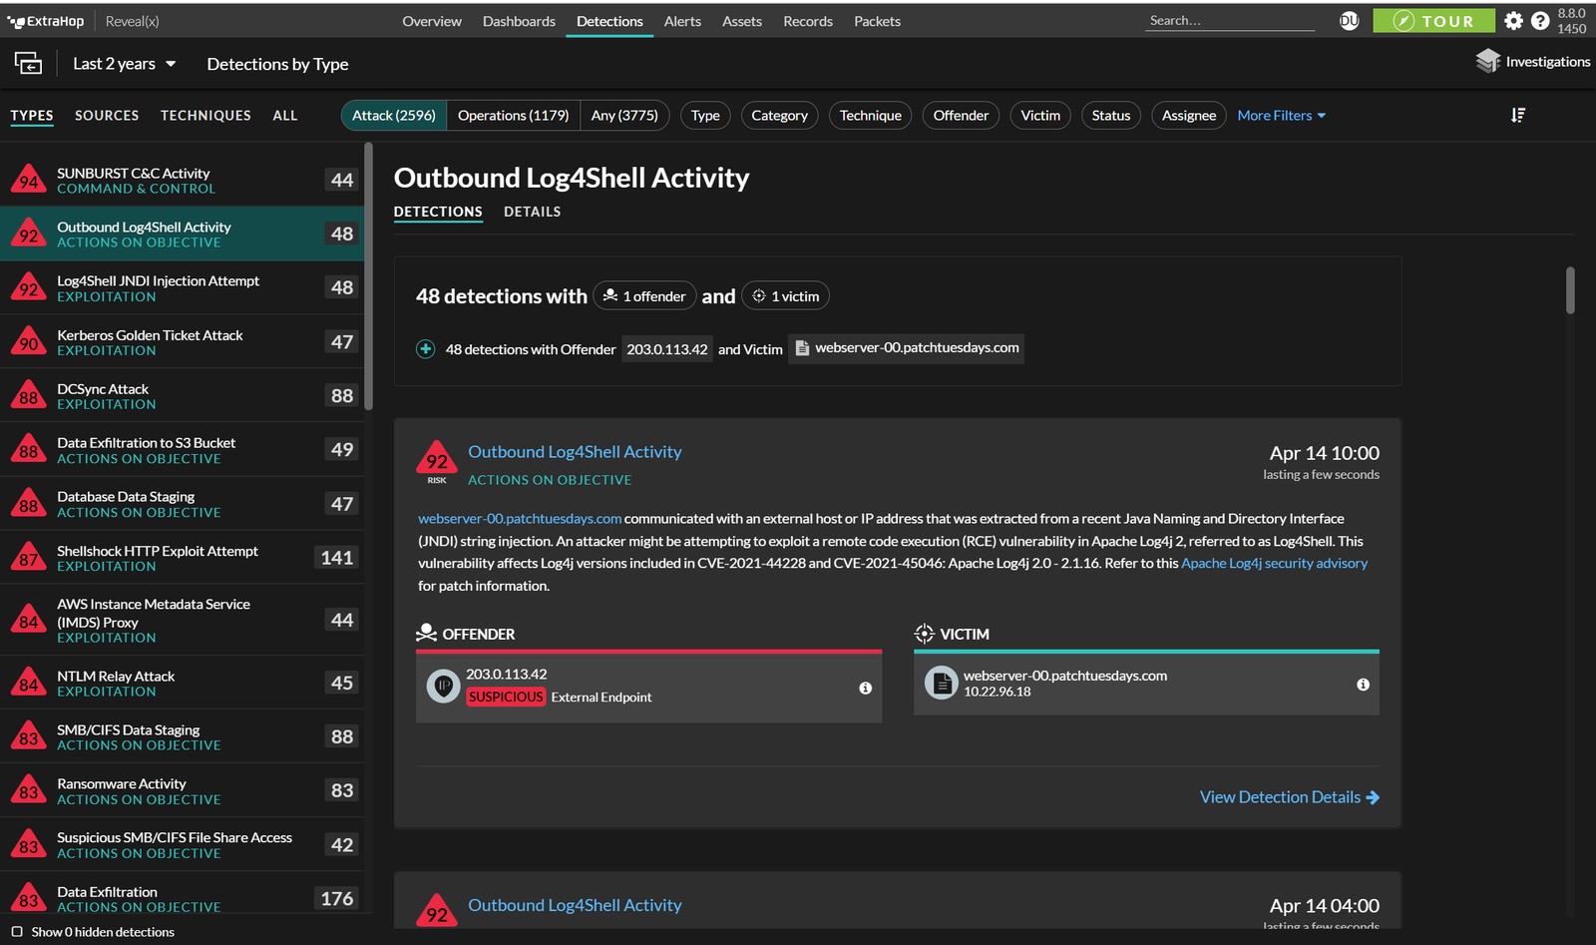
Task: Open the Status filter dropdown
Action: click(x=1111, y=116)
